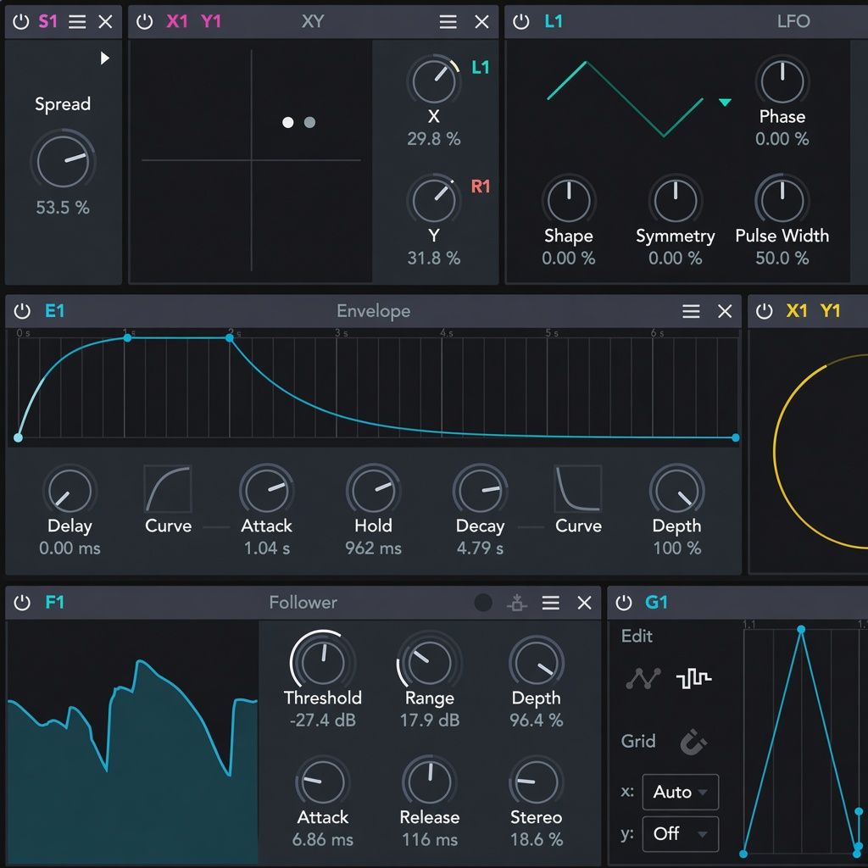Toggle power for the L1 LFO module
The width and height of the screenshot is (868, 868).
(521, 21)
